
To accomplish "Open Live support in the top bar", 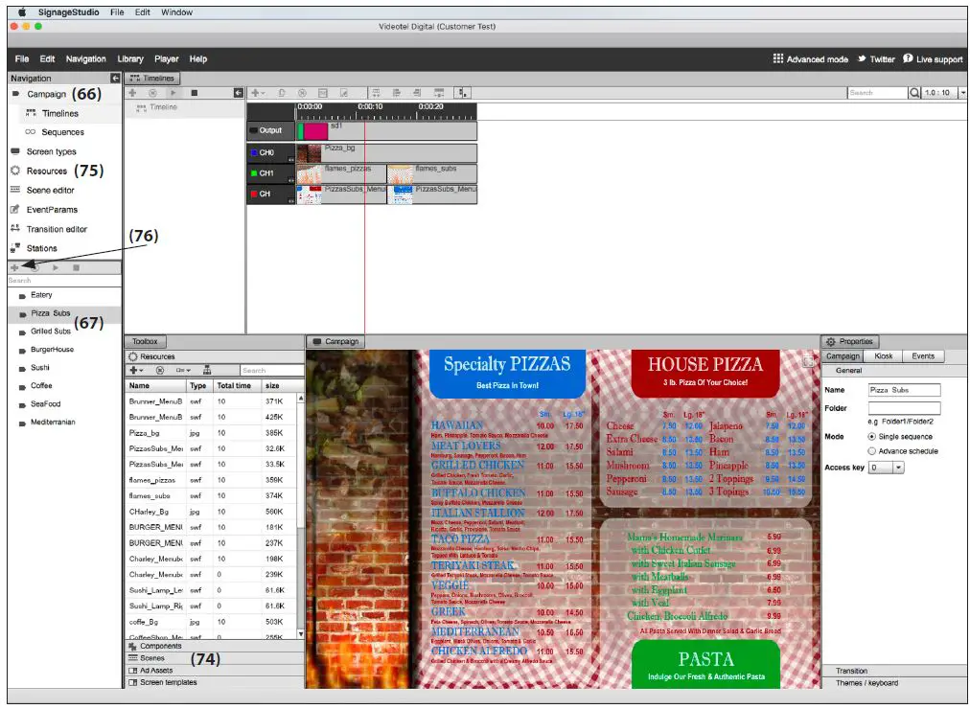I will tap(933, 59).
